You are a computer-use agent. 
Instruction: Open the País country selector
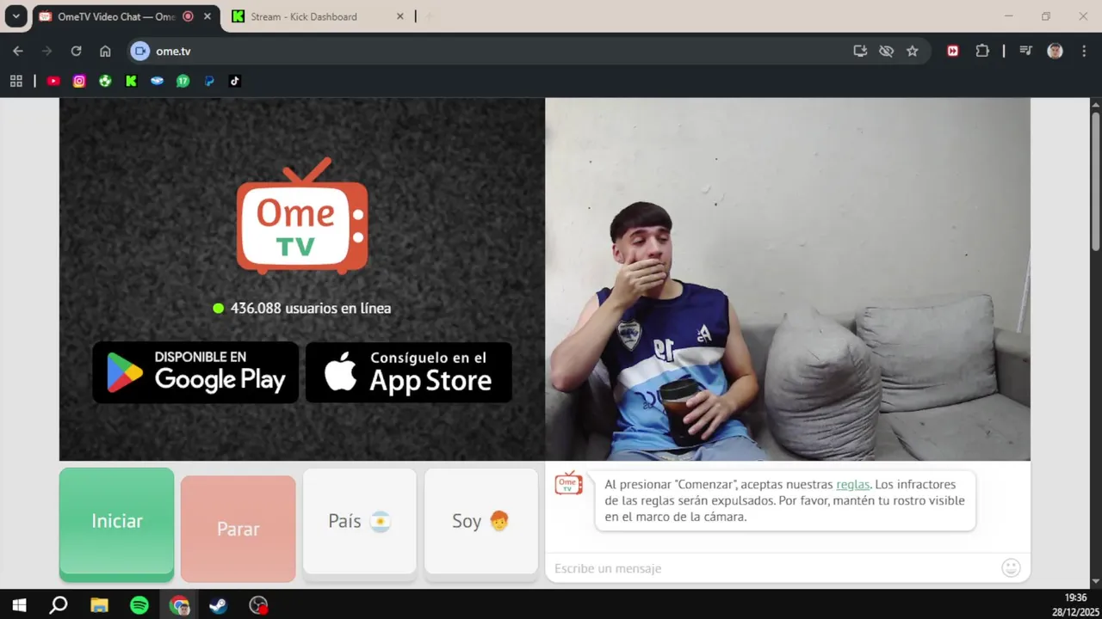[359, 521]
